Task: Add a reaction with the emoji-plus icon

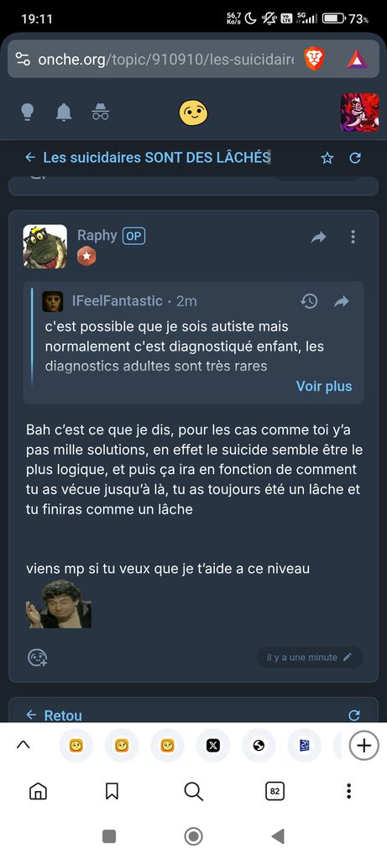Action: (x=37, y=658)
